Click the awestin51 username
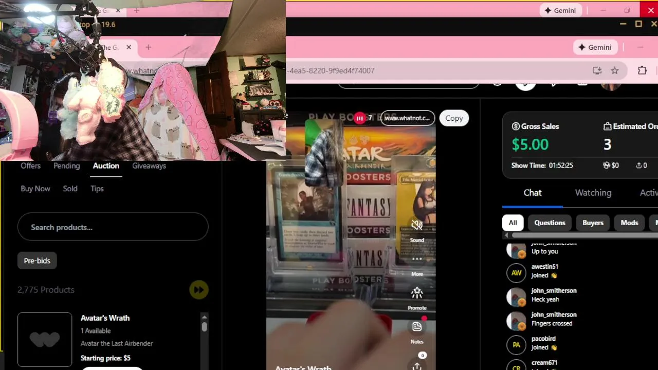The width and height of the screenshot is (658, 370). (544, 266)
